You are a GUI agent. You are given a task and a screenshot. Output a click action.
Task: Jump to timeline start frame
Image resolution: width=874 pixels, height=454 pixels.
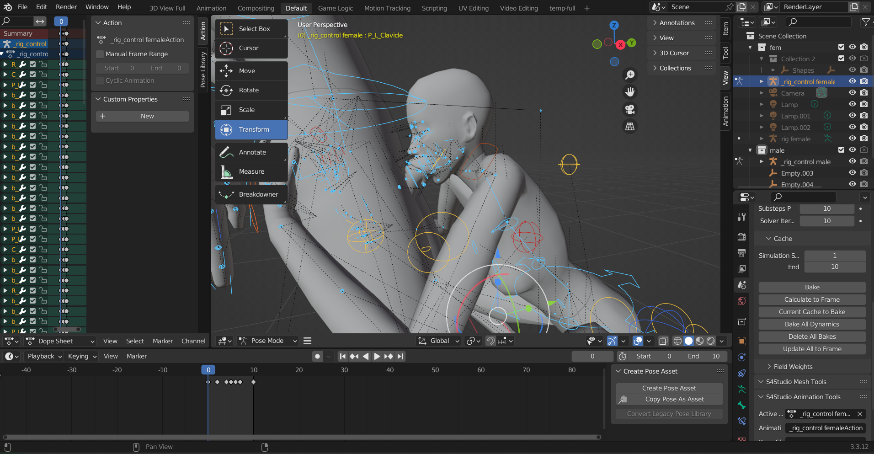[343, 356]
